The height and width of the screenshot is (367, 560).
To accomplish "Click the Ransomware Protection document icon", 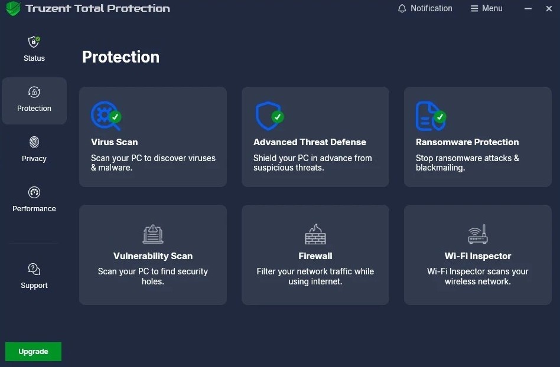I will coord(429,116).
